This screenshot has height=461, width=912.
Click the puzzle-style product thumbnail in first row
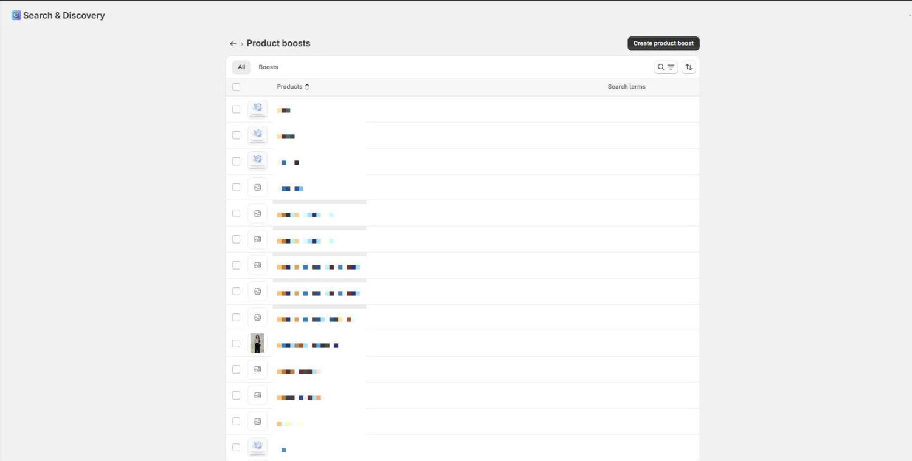pyautogui.click(x=257, y=109)
